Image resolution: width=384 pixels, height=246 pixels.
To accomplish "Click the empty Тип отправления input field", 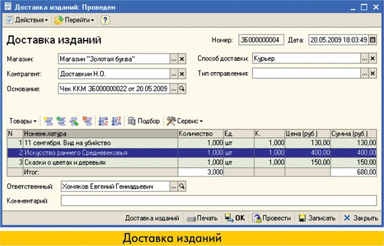I will (306, 73).
